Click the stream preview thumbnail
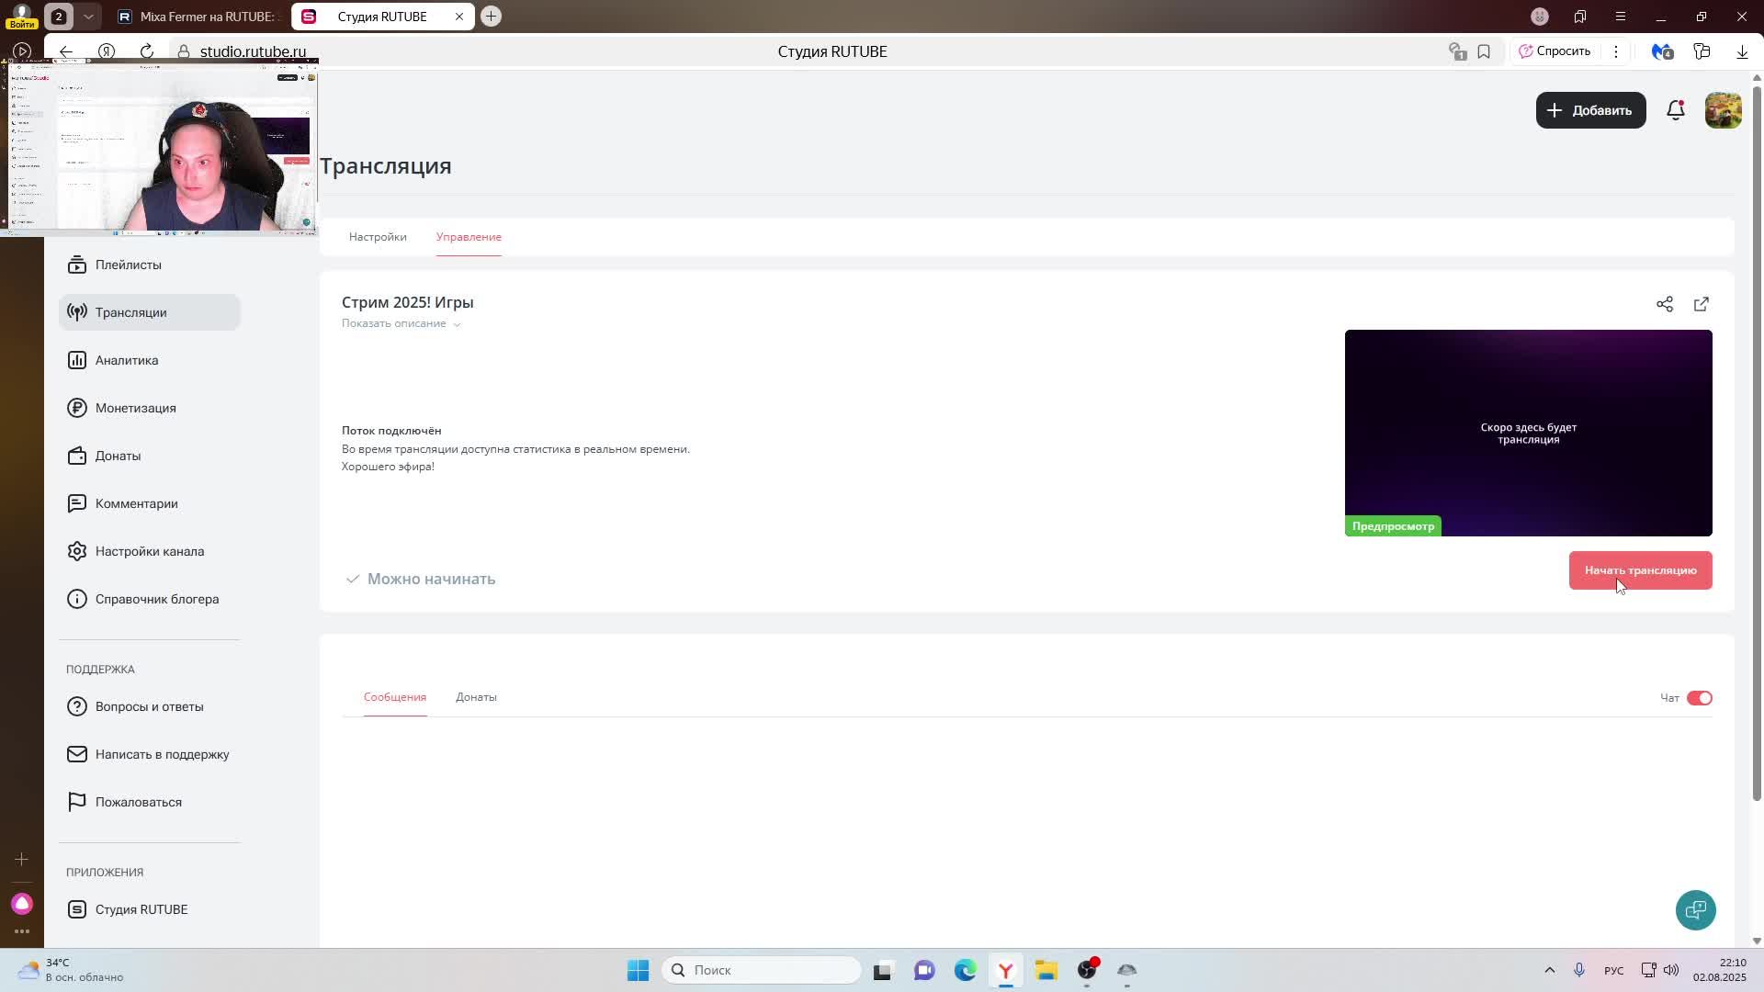Screen dimensions: 1764x992 coord(1528,432)
